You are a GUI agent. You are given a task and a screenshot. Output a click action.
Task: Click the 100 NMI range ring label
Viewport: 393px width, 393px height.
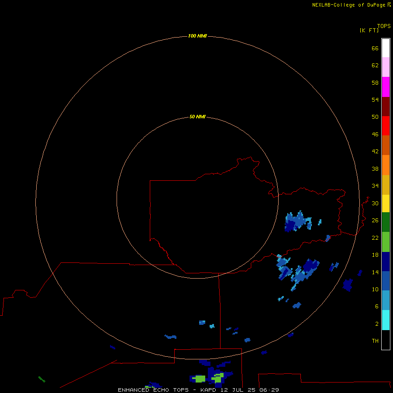pyautogui.click(x=197, y=36)
